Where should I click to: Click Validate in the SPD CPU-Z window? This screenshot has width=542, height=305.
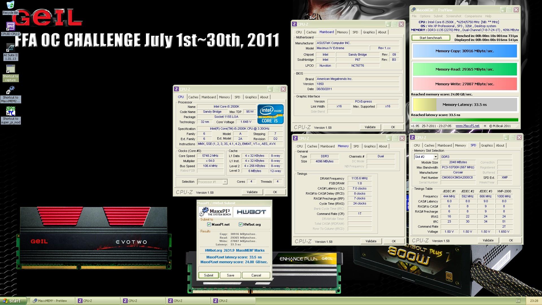coord(488,240)
